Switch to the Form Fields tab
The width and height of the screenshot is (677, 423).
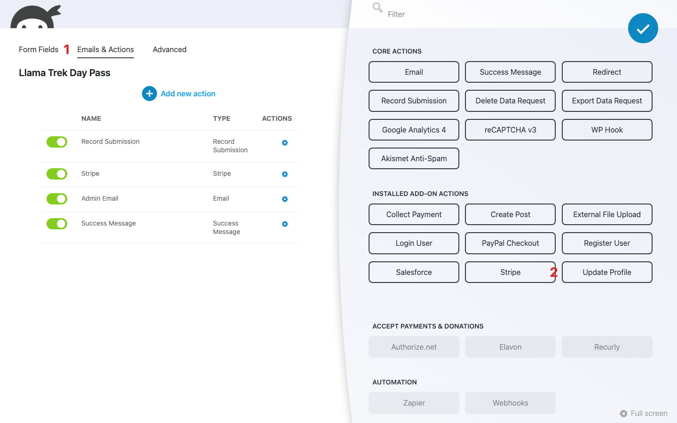(39, 49)
